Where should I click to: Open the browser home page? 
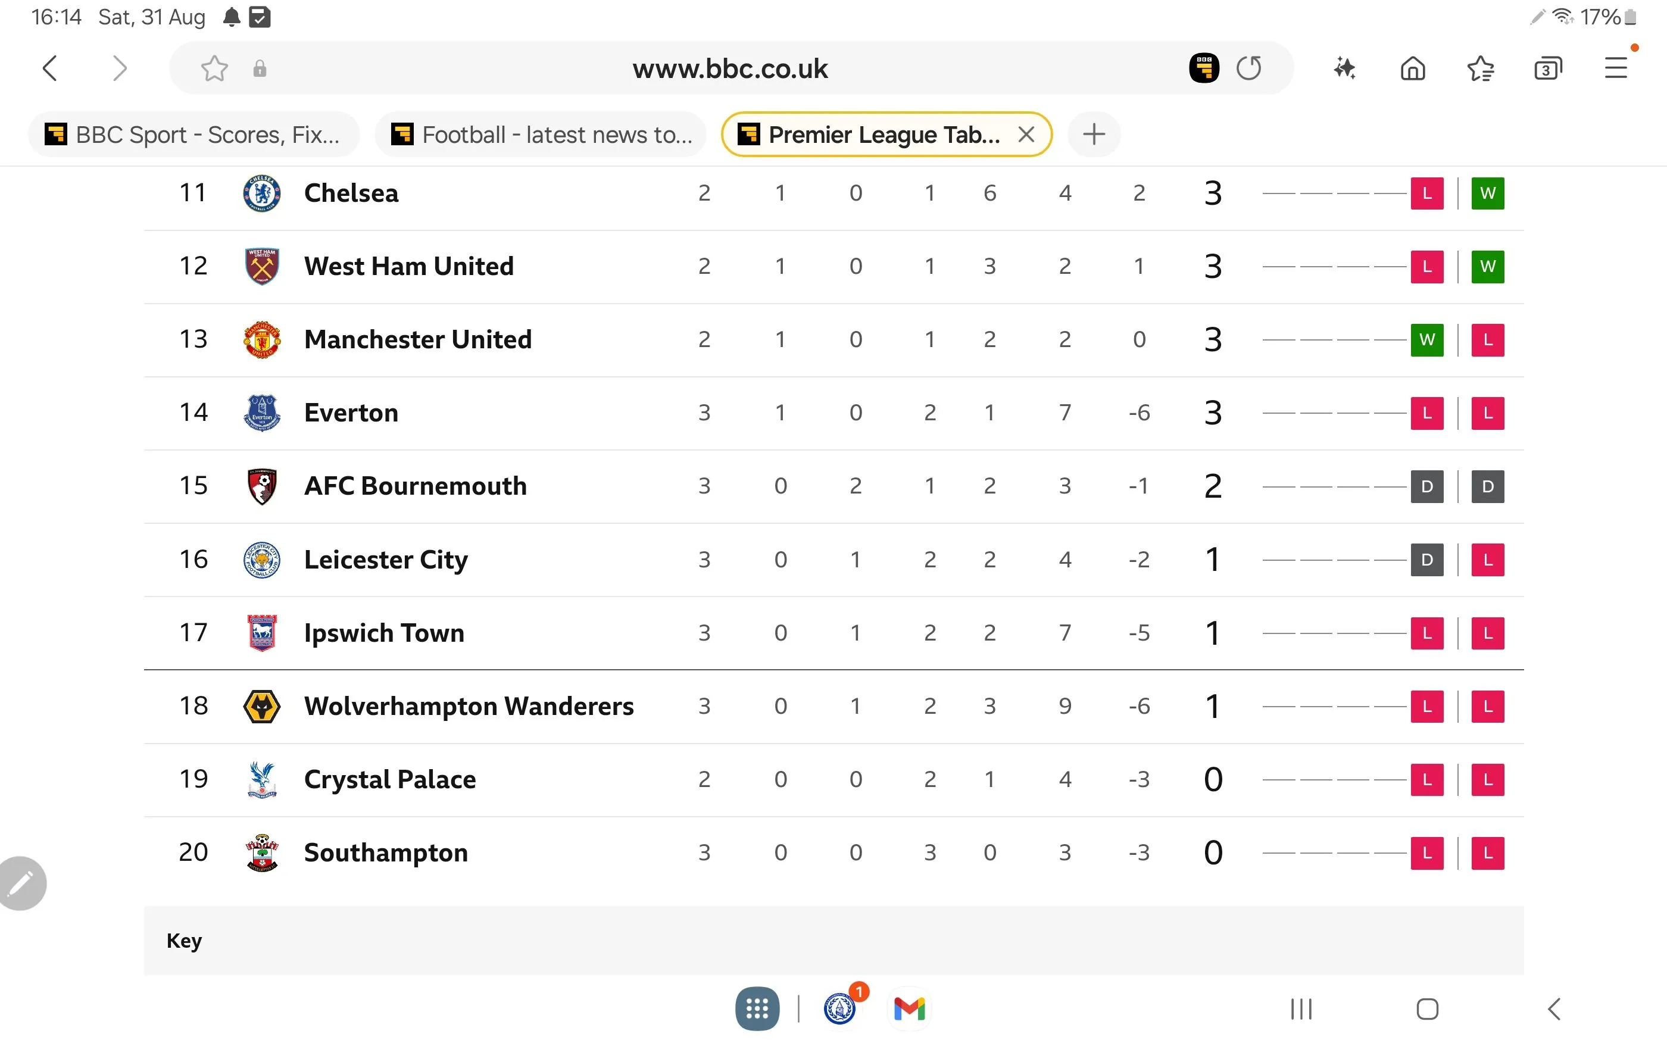1413,68
